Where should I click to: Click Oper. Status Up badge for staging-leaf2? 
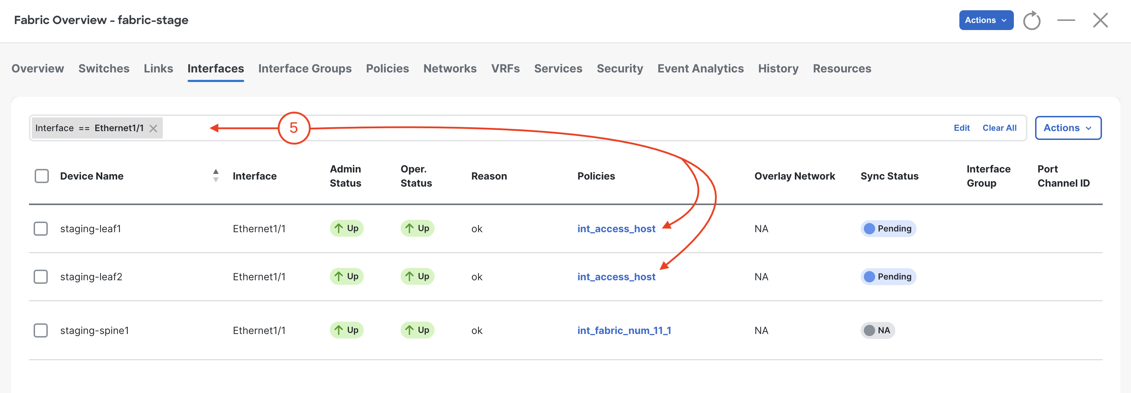tap(417, 276)
